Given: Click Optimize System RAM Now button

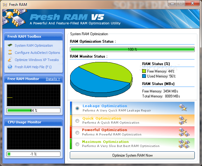Looking at the screenshot, I should point(132,155).
